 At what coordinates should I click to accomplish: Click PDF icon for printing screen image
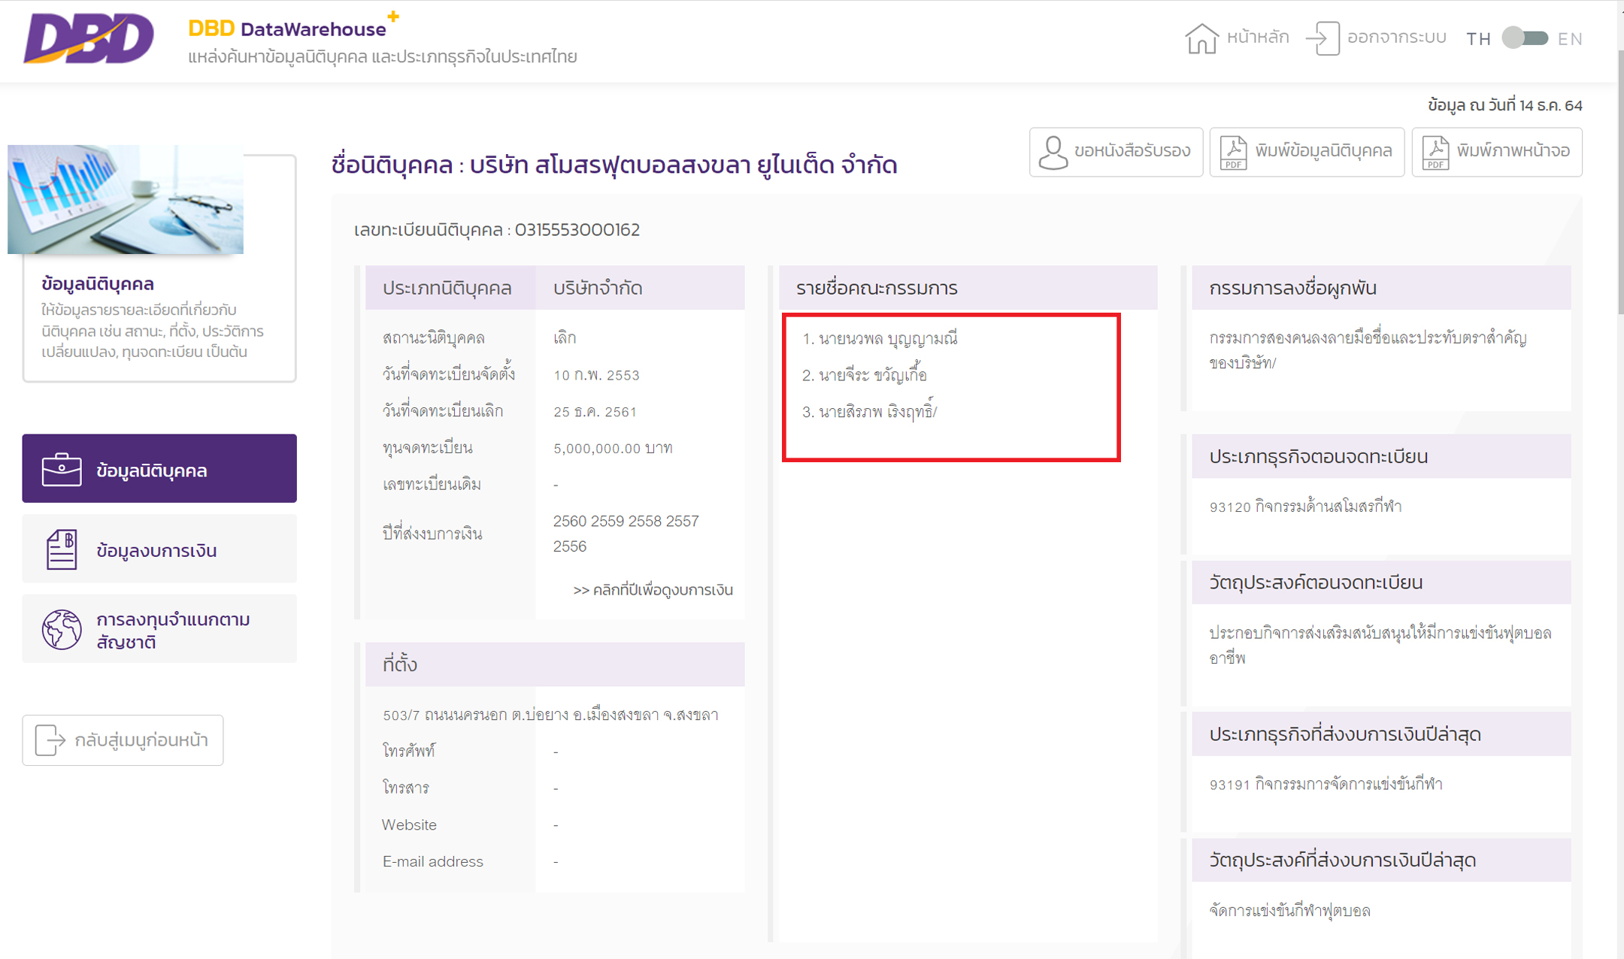click(x=1435, y=153)
